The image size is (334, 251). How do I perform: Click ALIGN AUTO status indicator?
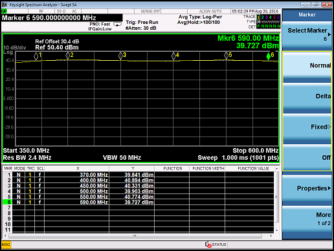tap(210, 11)
